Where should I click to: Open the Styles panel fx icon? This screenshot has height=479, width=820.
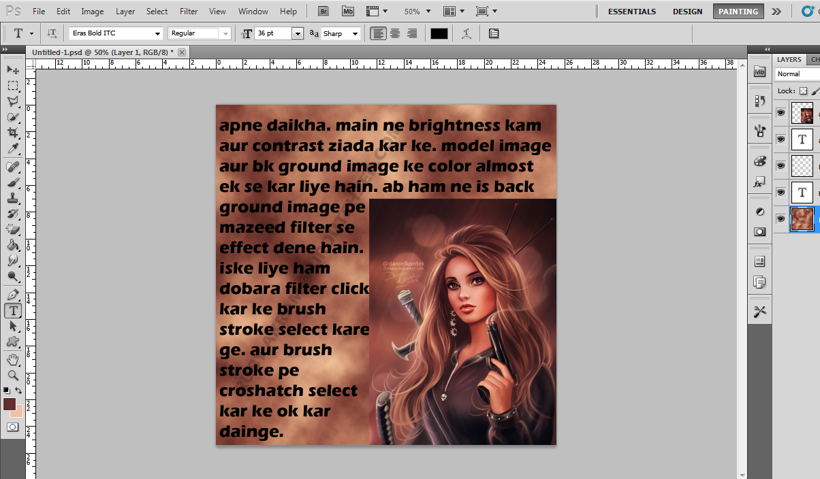point(760,183)
